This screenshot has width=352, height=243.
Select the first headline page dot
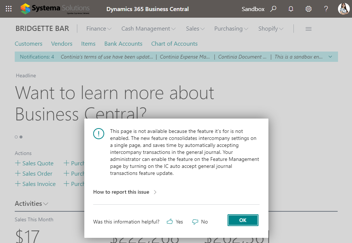tap(16, 137)
